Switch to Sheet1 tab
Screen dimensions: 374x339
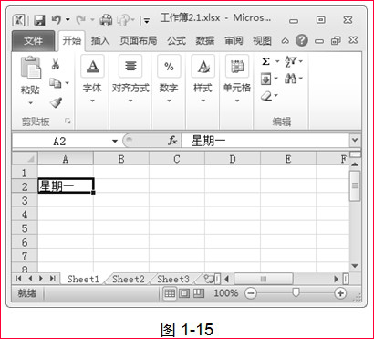[83, 279]
